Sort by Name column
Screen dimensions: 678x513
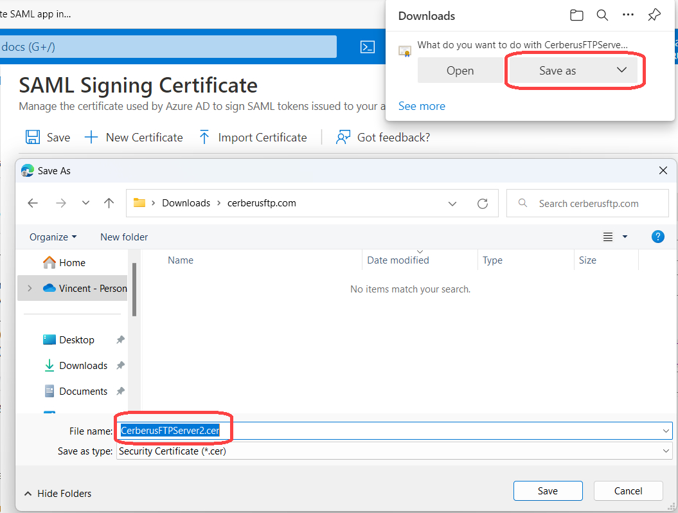[x=181, y=260]
